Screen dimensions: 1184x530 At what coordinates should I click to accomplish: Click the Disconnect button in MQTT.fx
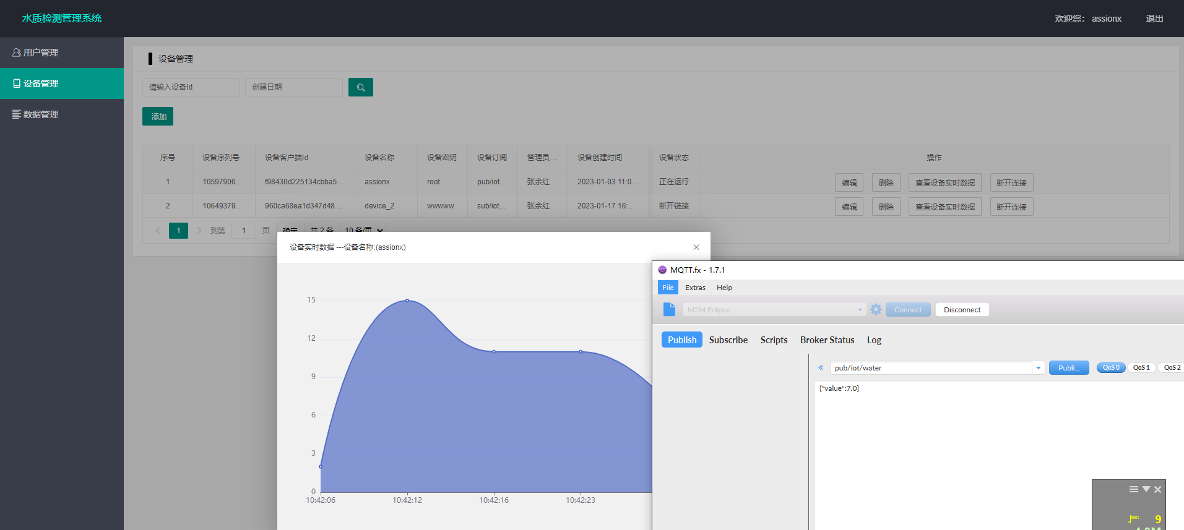962,310
